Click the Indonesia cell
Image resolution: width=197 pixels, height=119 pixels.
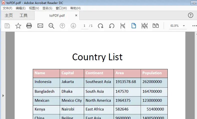46,82
